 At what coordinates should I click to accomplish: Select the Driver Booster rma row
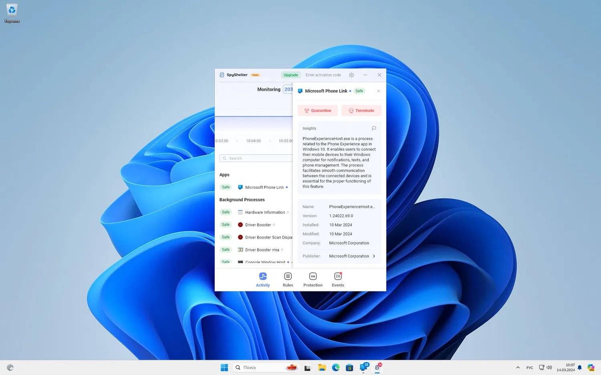pyautogui.click(x=256, y=249)
